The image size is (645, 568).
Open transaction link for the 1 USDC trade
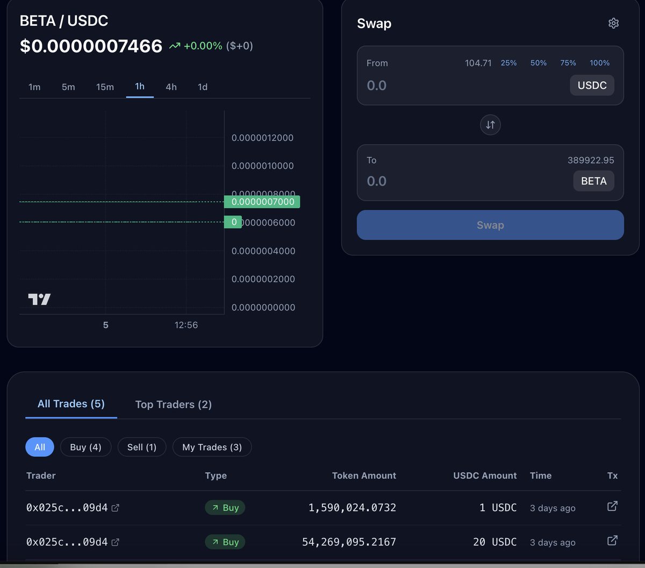tap(612, 506)
